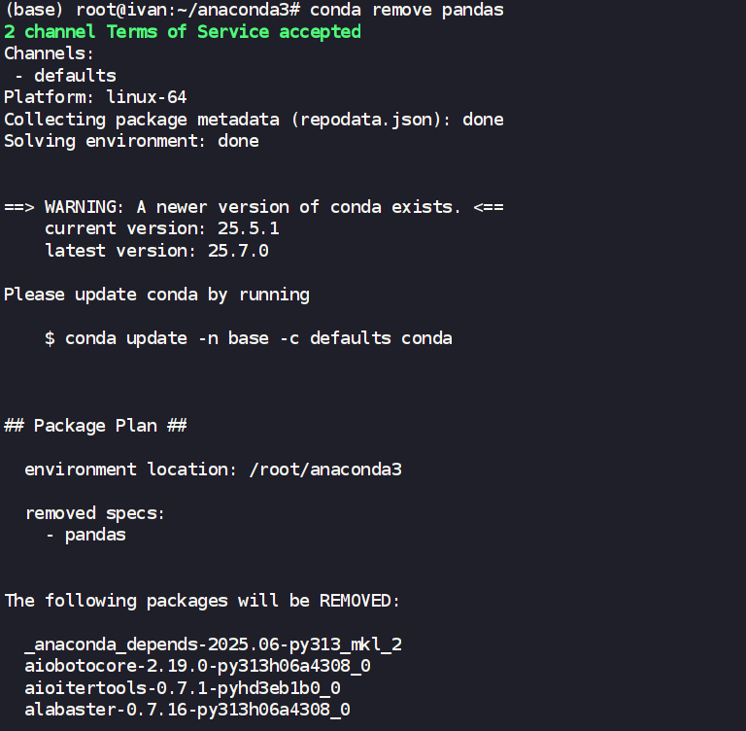Click the aiobotocore-2.19.0 package line
The width and height of the screenshot is (746, 731).
point(197,666)
